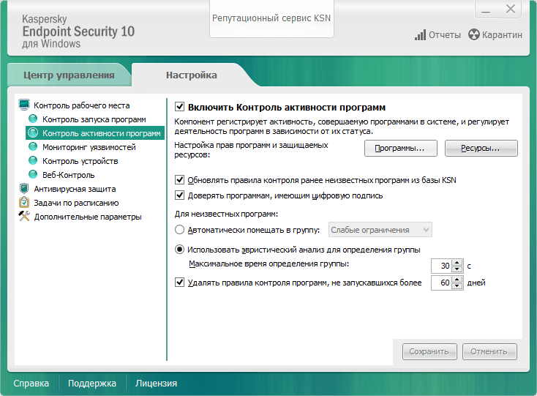Click the Сохранить button
537x396 pixels.
429,352
